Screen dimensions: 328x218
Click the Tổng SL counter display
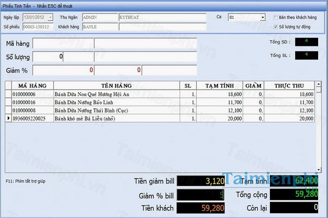(x=307, y=55)
